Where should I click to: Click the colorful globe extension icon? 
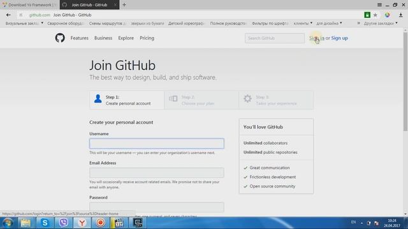(387, 15)
